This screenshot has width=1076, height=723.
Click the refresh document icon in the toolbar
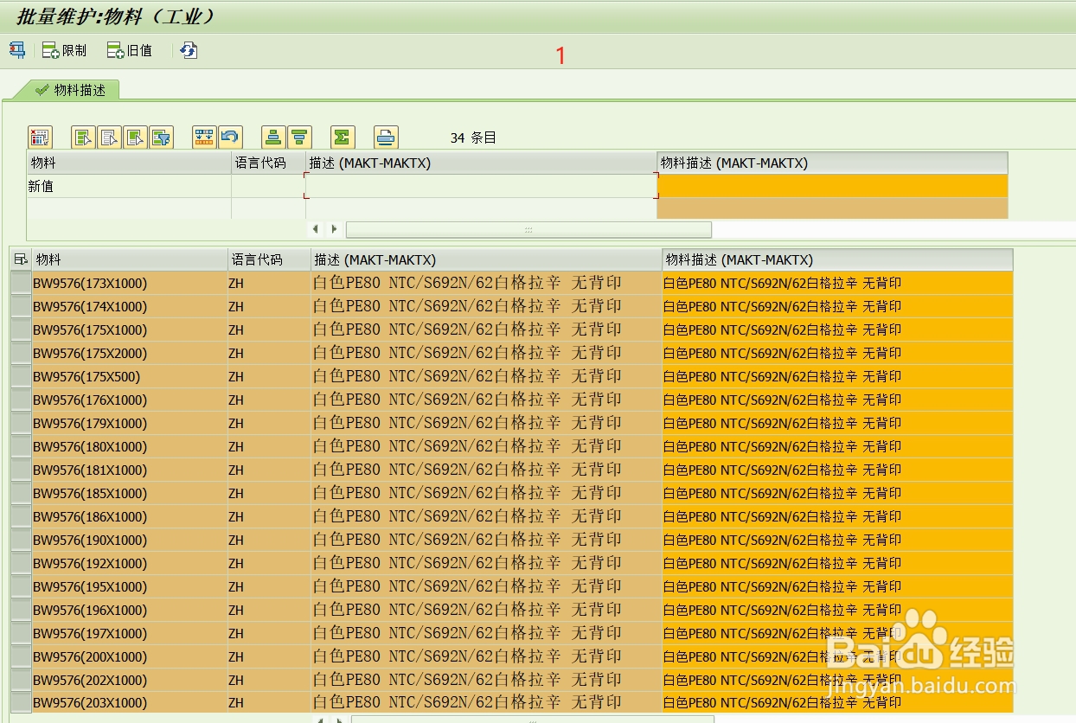[x=189, y=50]
